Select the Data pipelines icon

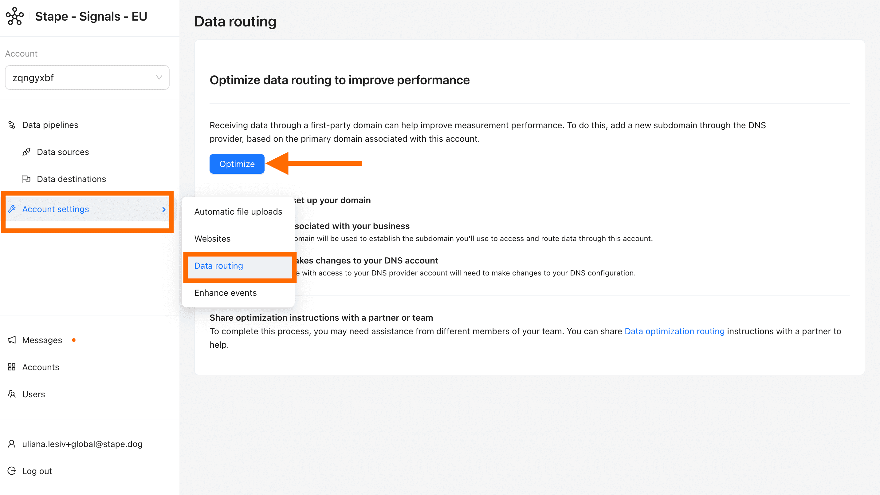(x=12, y=125)
